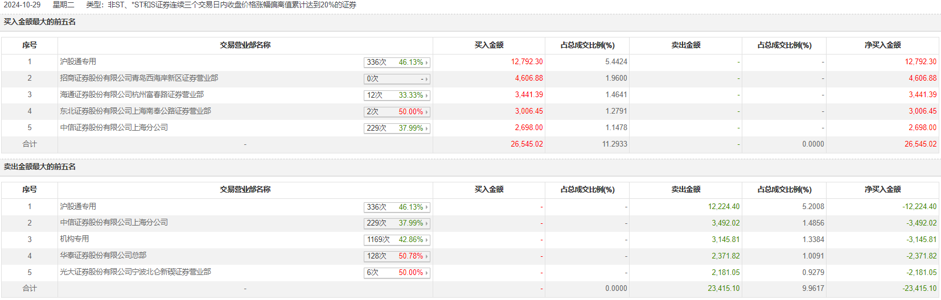Open the 海通证券杭州富春路证券营业部 link
Viewport: 941px width, 300px height.
pos(132,94)
